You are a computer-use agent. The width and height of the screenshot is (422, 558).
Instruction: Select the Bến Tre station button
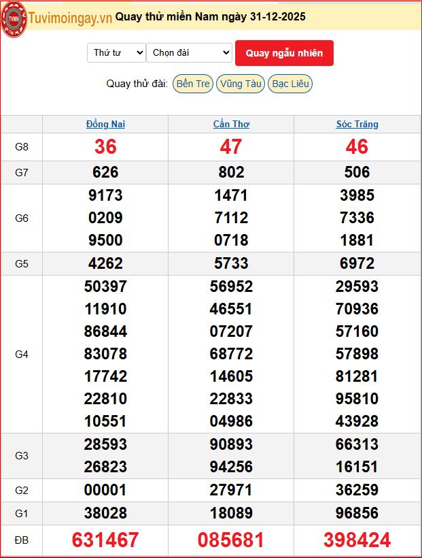192,84
